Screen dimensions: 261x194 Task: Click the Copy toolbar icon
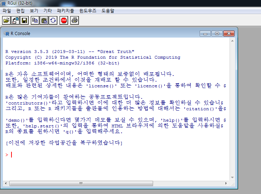(x=35, y=20)
